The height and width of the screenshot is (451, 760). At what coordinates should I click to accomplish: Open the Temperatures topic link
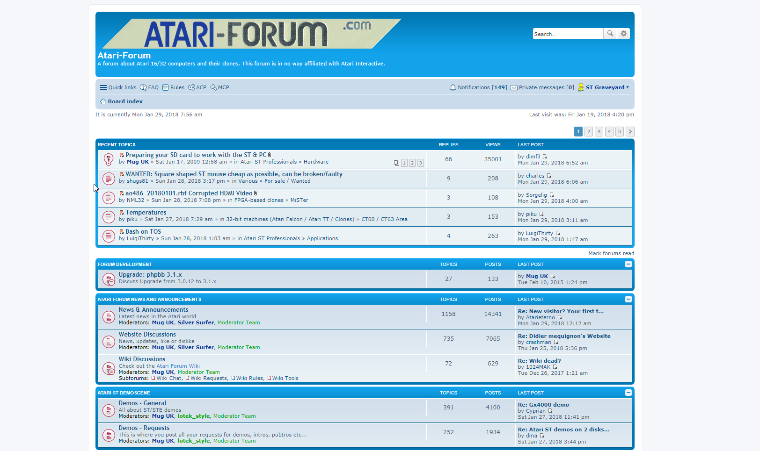click(x=146, y=212)
